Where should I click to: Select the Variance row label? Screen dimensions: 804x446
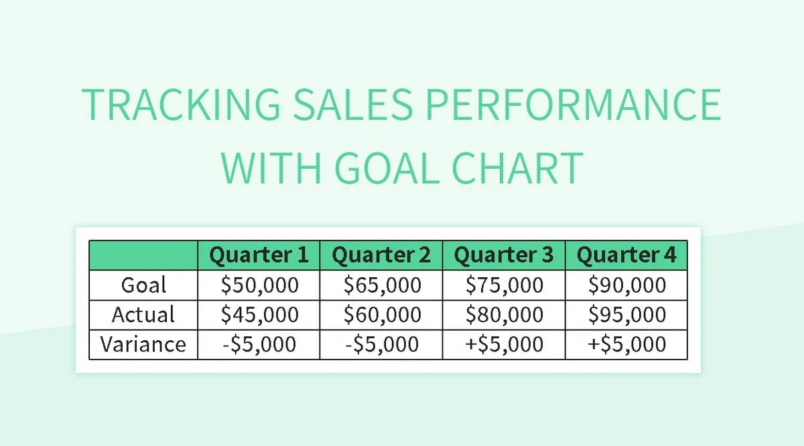pos(143,344)
